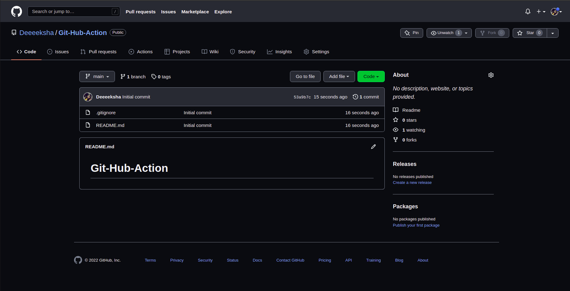Image resolution: width=570 pixels, height=291 pixels.
Task: Pin this repository
Action: pyautogui.click(x=412, y=33)
